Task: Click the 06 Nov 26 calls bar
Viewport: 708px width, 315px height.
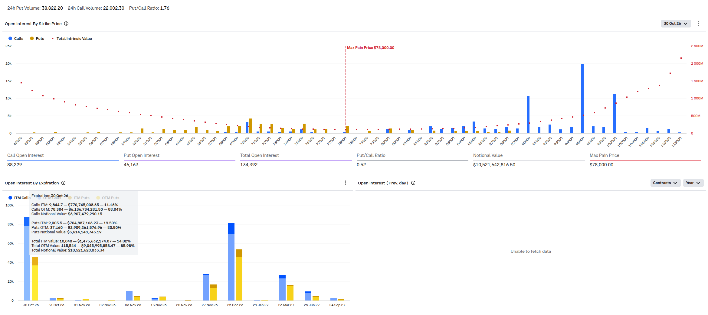Action: point(129,296)
